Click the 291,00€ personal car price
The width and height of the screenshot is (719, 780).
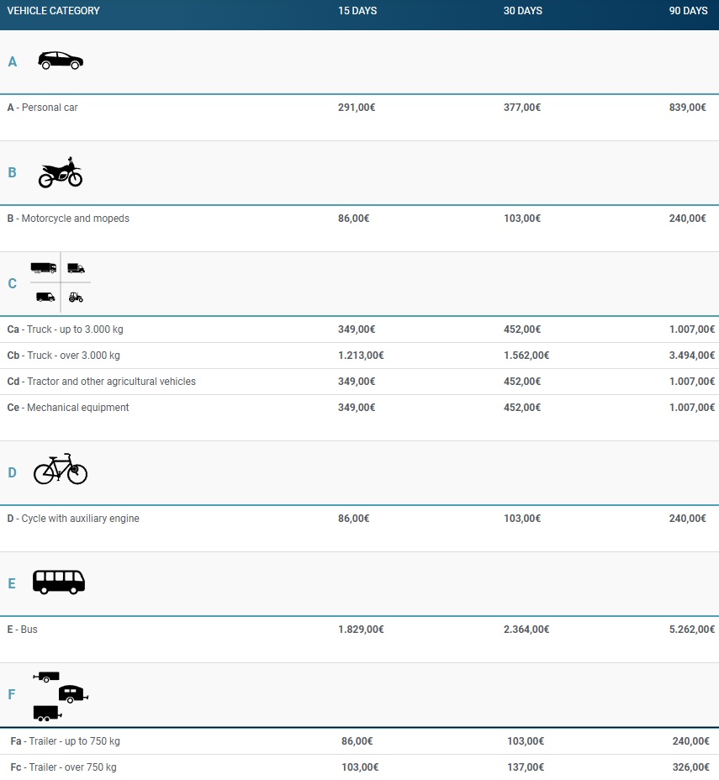pyautogui.click(x=357, y=108)
